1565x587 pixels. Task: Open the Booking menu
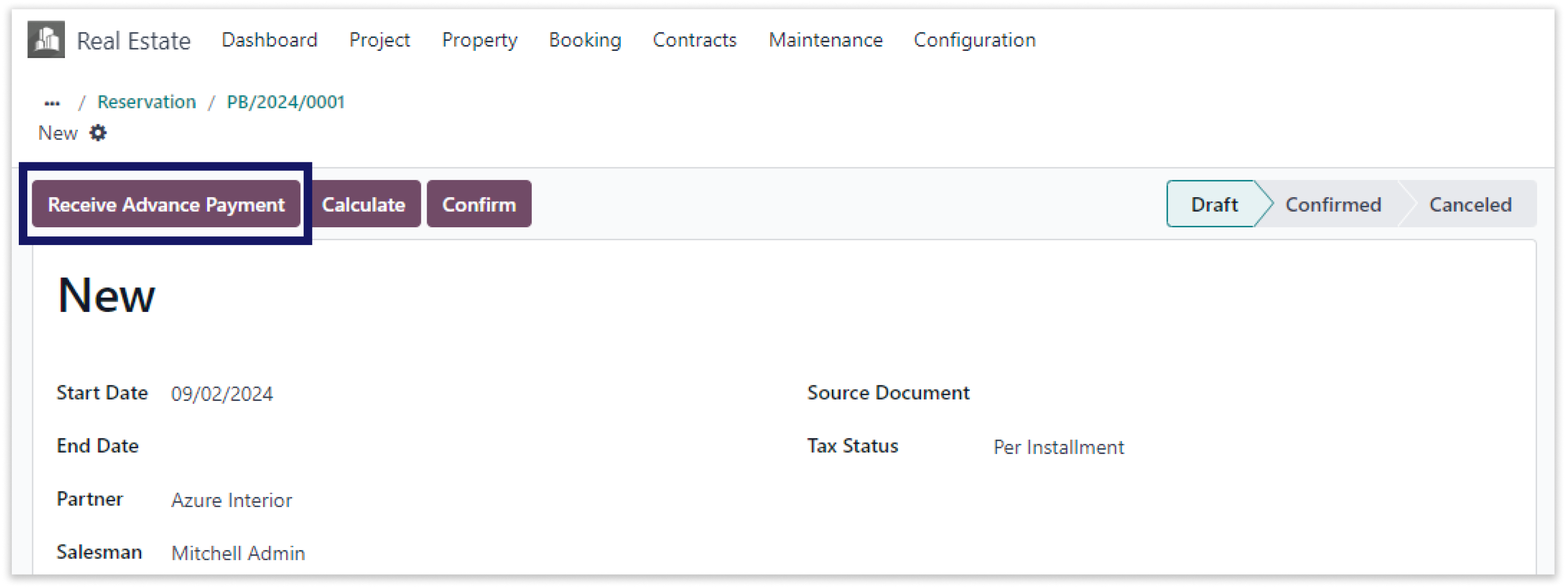(x=585, y=40)
